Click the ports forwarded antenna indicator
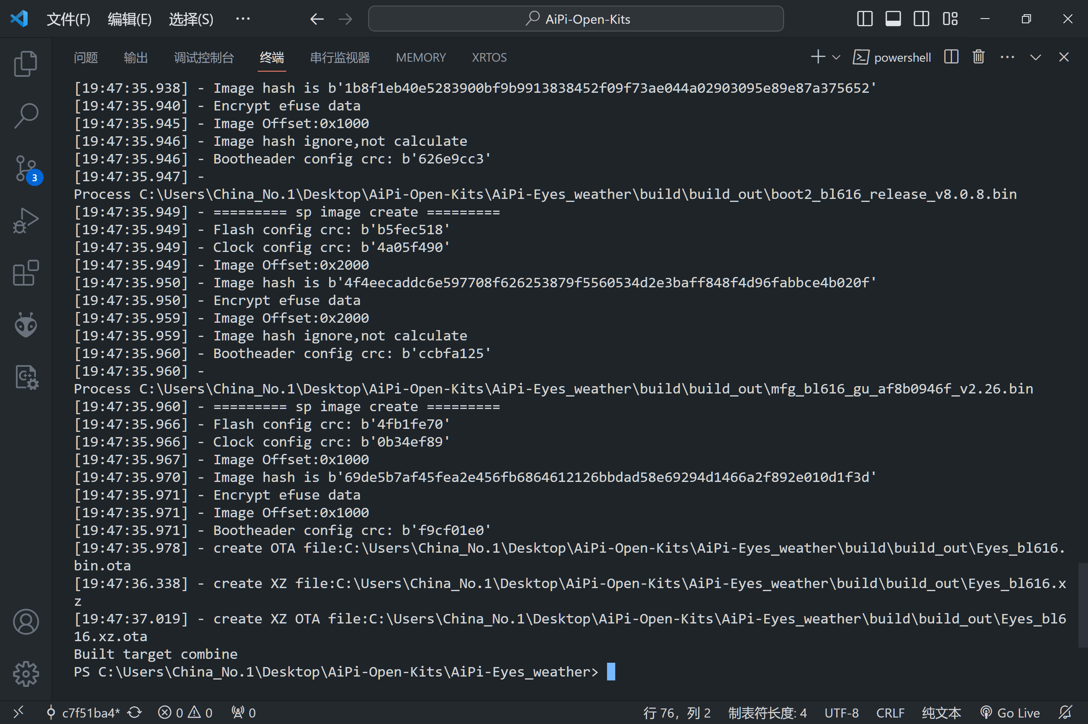The image size is (1088, 724). pyautogui.click(x=244, y=713)
